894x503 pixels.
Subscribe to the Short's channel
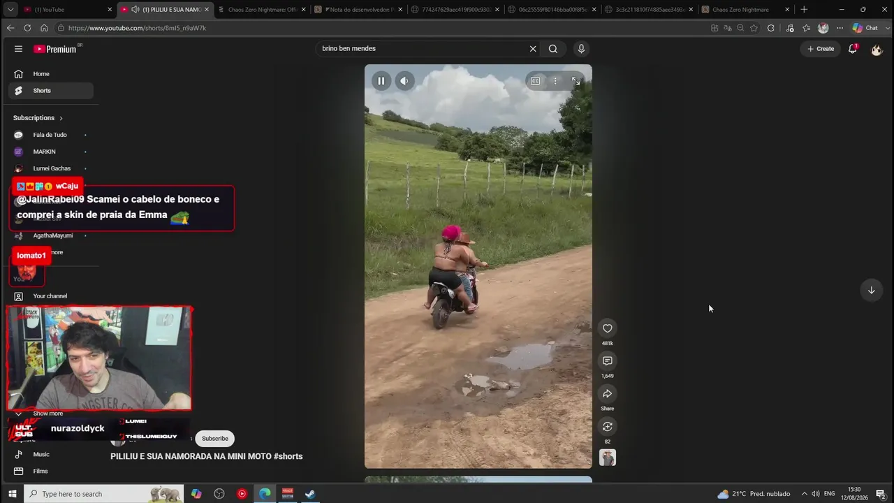pyautogui.click(x=215, y=439)
